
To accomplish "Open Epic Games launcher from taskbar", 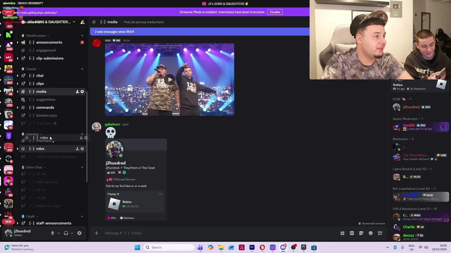I will [x=304, y=247].
